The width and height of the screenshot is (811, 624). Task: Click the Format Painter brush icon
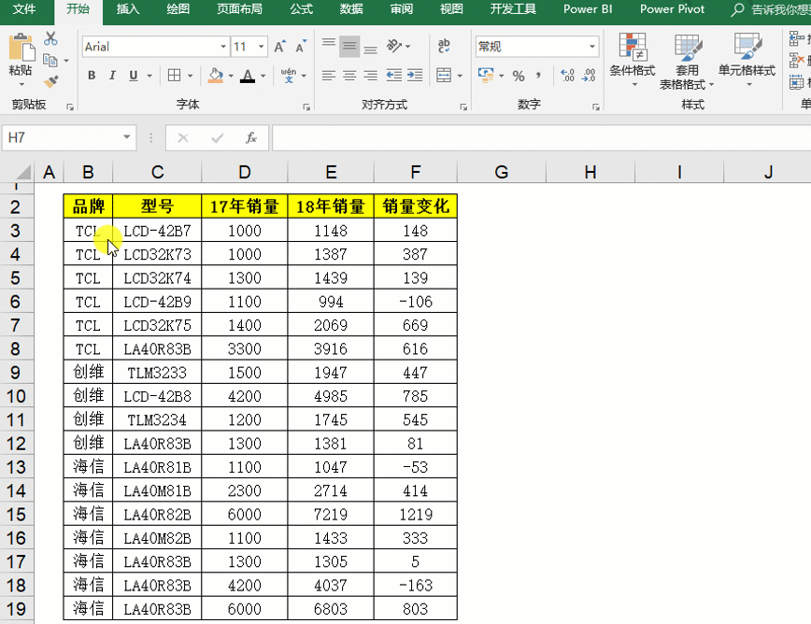click(x=50, y=81)
